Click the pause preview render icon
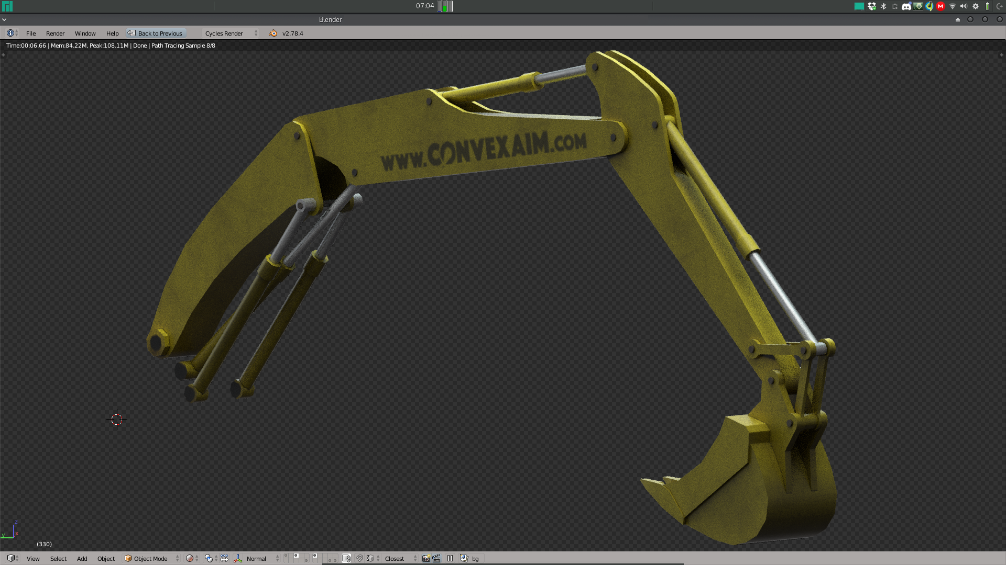 [x=450, y=558]
